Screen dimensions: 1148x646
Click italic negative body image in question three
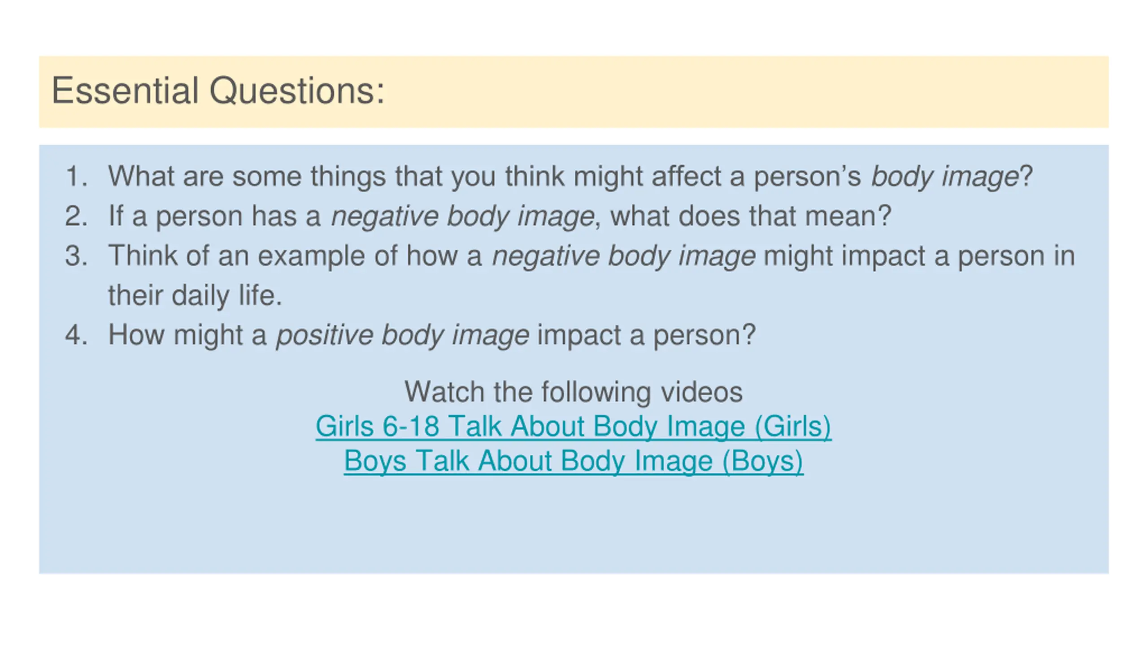tap(623, 256)
